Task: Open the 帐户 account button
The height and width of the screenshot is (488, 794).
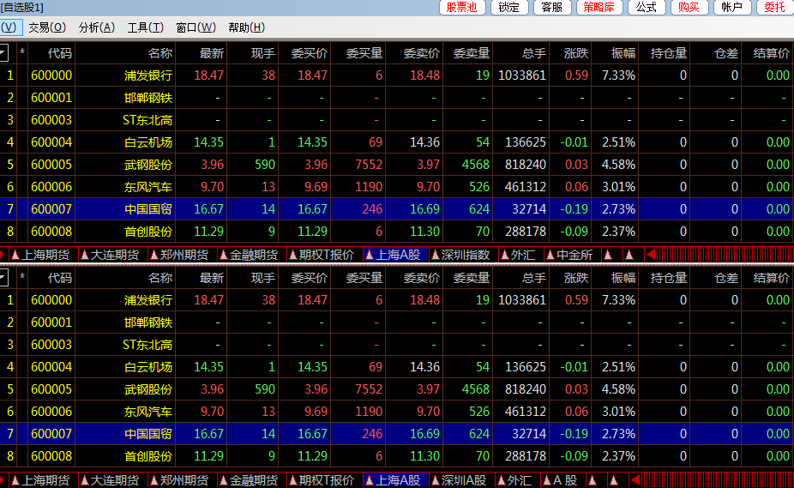Action: (731, 7)
